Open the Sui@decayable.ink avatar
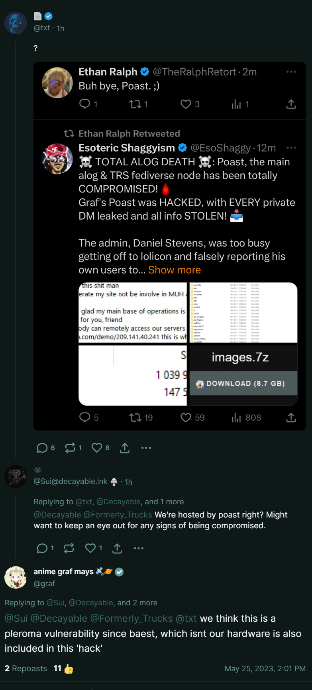 coord(16,476)
